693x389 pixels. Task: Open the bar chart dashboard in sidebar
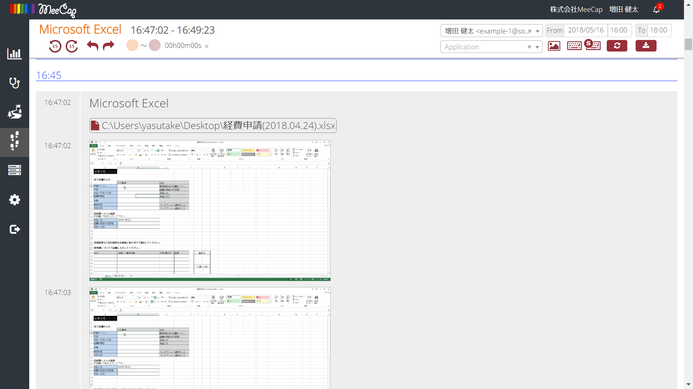coord(14,54)
